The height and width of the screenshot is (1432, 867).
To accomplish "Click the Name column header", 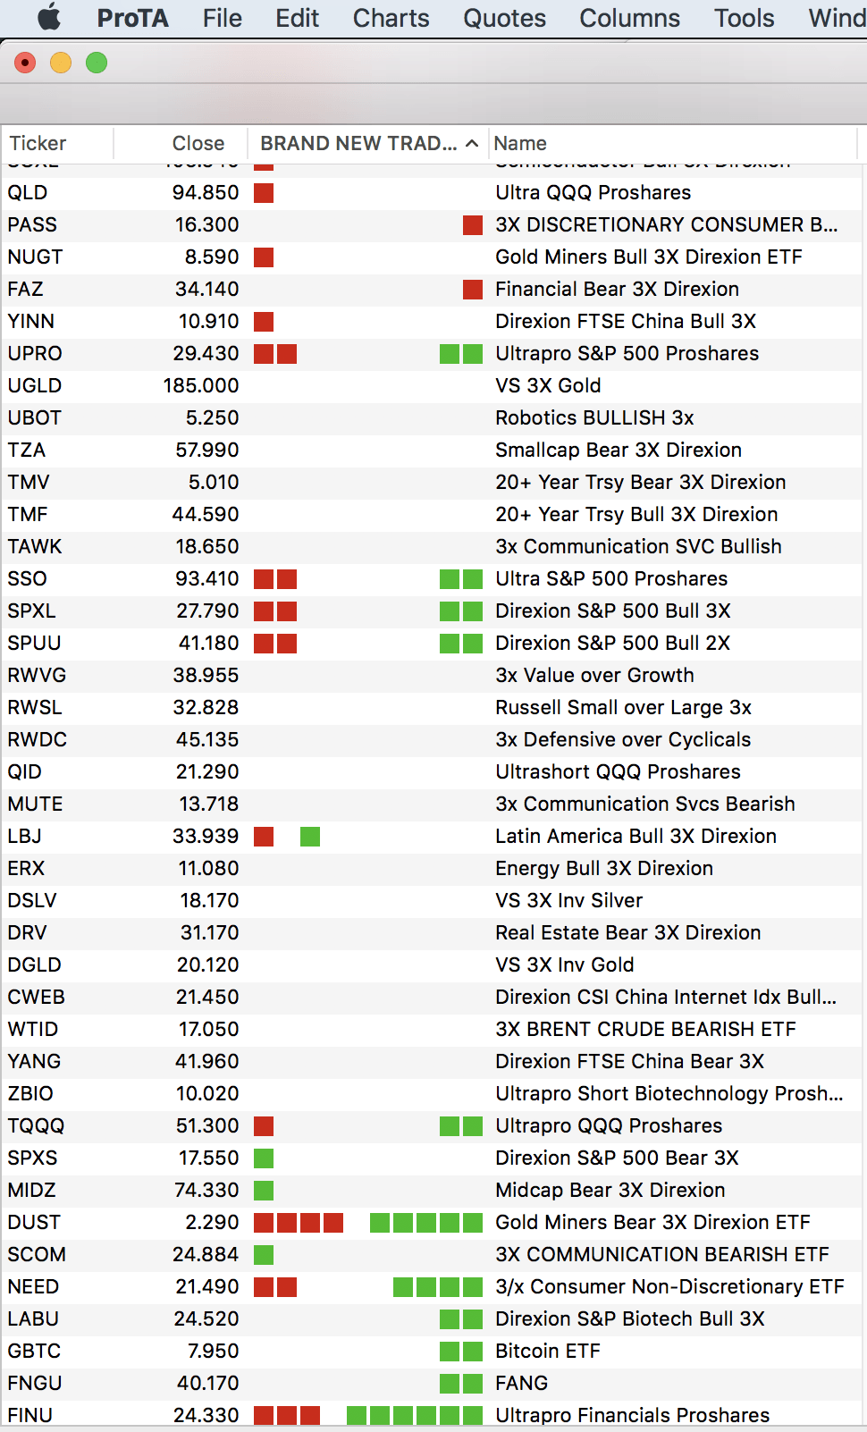I will [520, 144].
